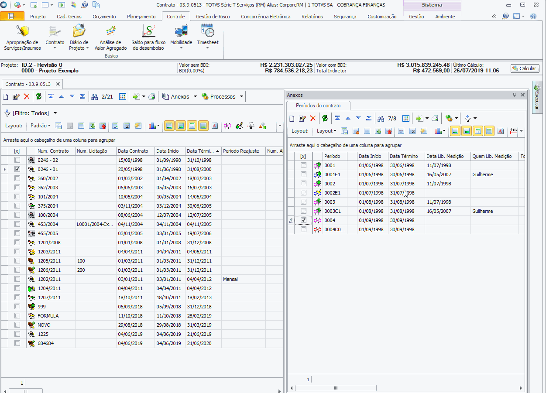Open the Layout dropdown in Anexos panel

coord(326,131)
